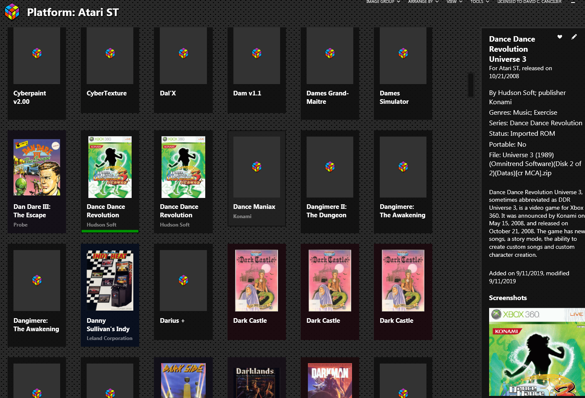Click the 'Series: Dance Dance Revolution' line
The width and height of the screenshot is (585, 398).
tap(536, 123)
